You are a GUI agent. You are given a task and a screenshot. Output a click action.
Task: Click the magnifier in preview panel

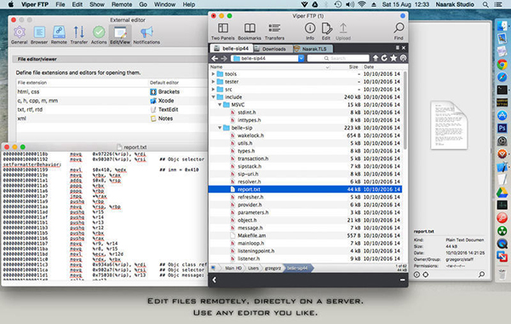pyautogui.click(x=481, y=275)
